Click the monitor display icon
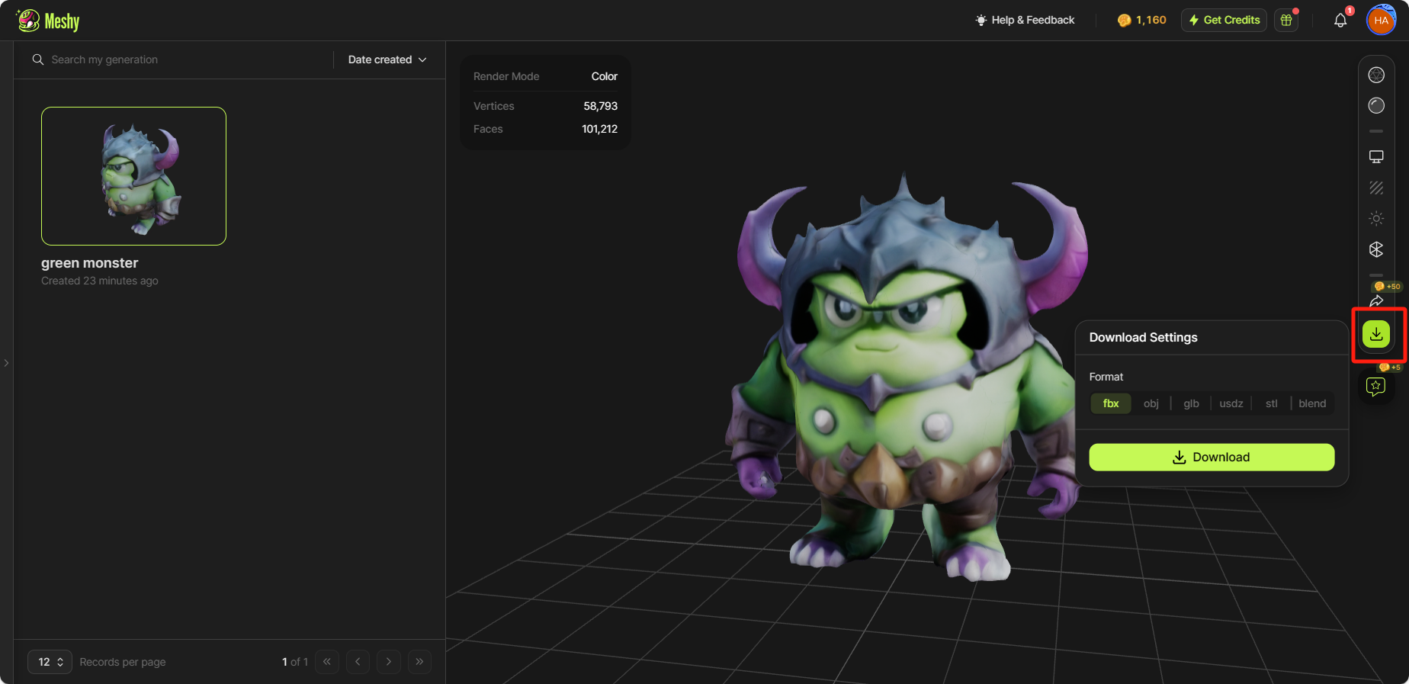The height and width of the screenshot is (684, 1409). [1376, 156]
